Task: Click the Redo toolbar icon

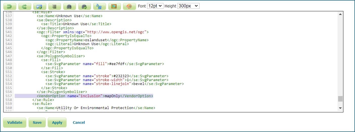Action: point(25,6)
